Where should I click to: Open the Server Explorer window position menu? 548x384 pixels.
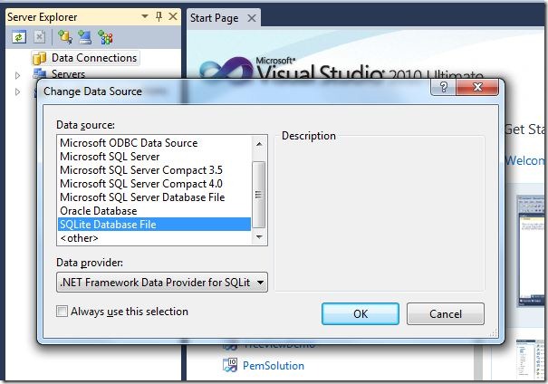(x=145, y=16)
